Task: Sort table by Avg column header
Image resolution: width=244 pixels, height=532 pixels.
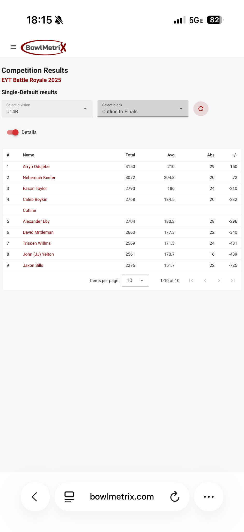Action: [171, 155]
